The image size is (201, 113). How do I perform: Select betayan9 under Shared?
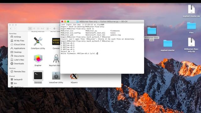[x=16, y=79]
